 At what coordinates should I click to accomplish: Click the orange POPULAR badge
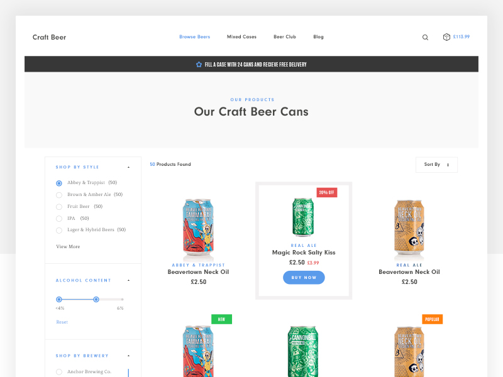point(432,319)
